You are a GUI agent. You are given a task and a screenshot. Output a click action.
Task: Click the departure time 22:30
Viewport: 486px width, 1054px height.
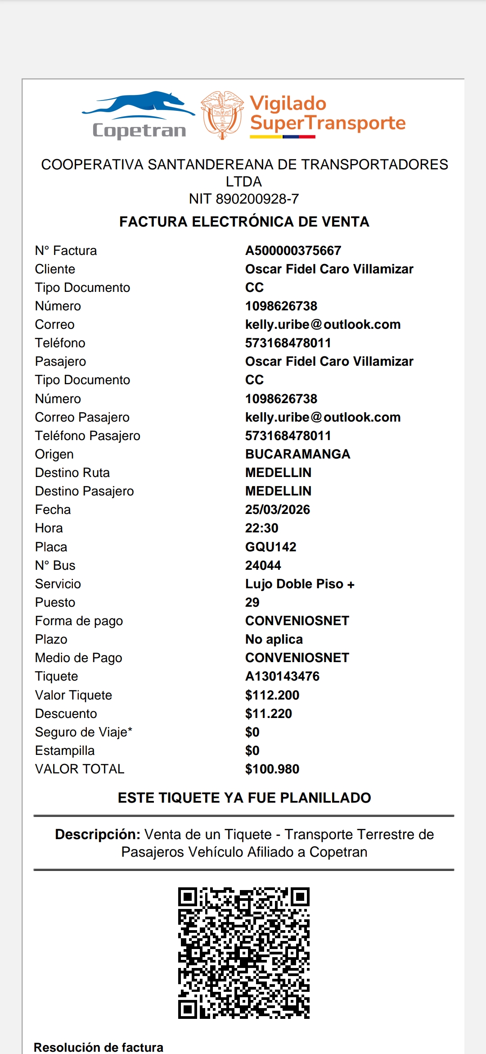[261, 528]
